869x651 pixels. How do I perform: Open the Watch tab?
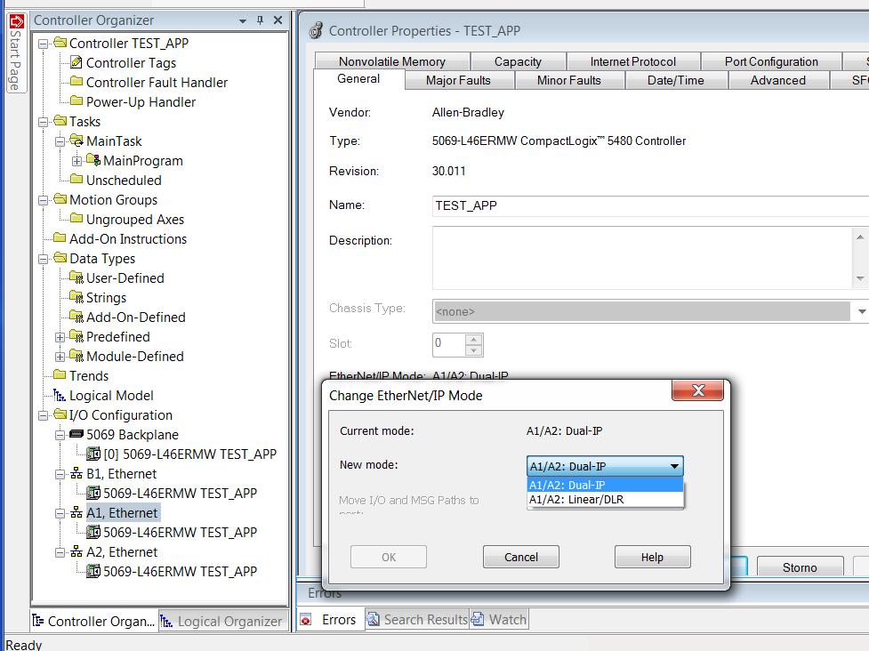point(499,619)
